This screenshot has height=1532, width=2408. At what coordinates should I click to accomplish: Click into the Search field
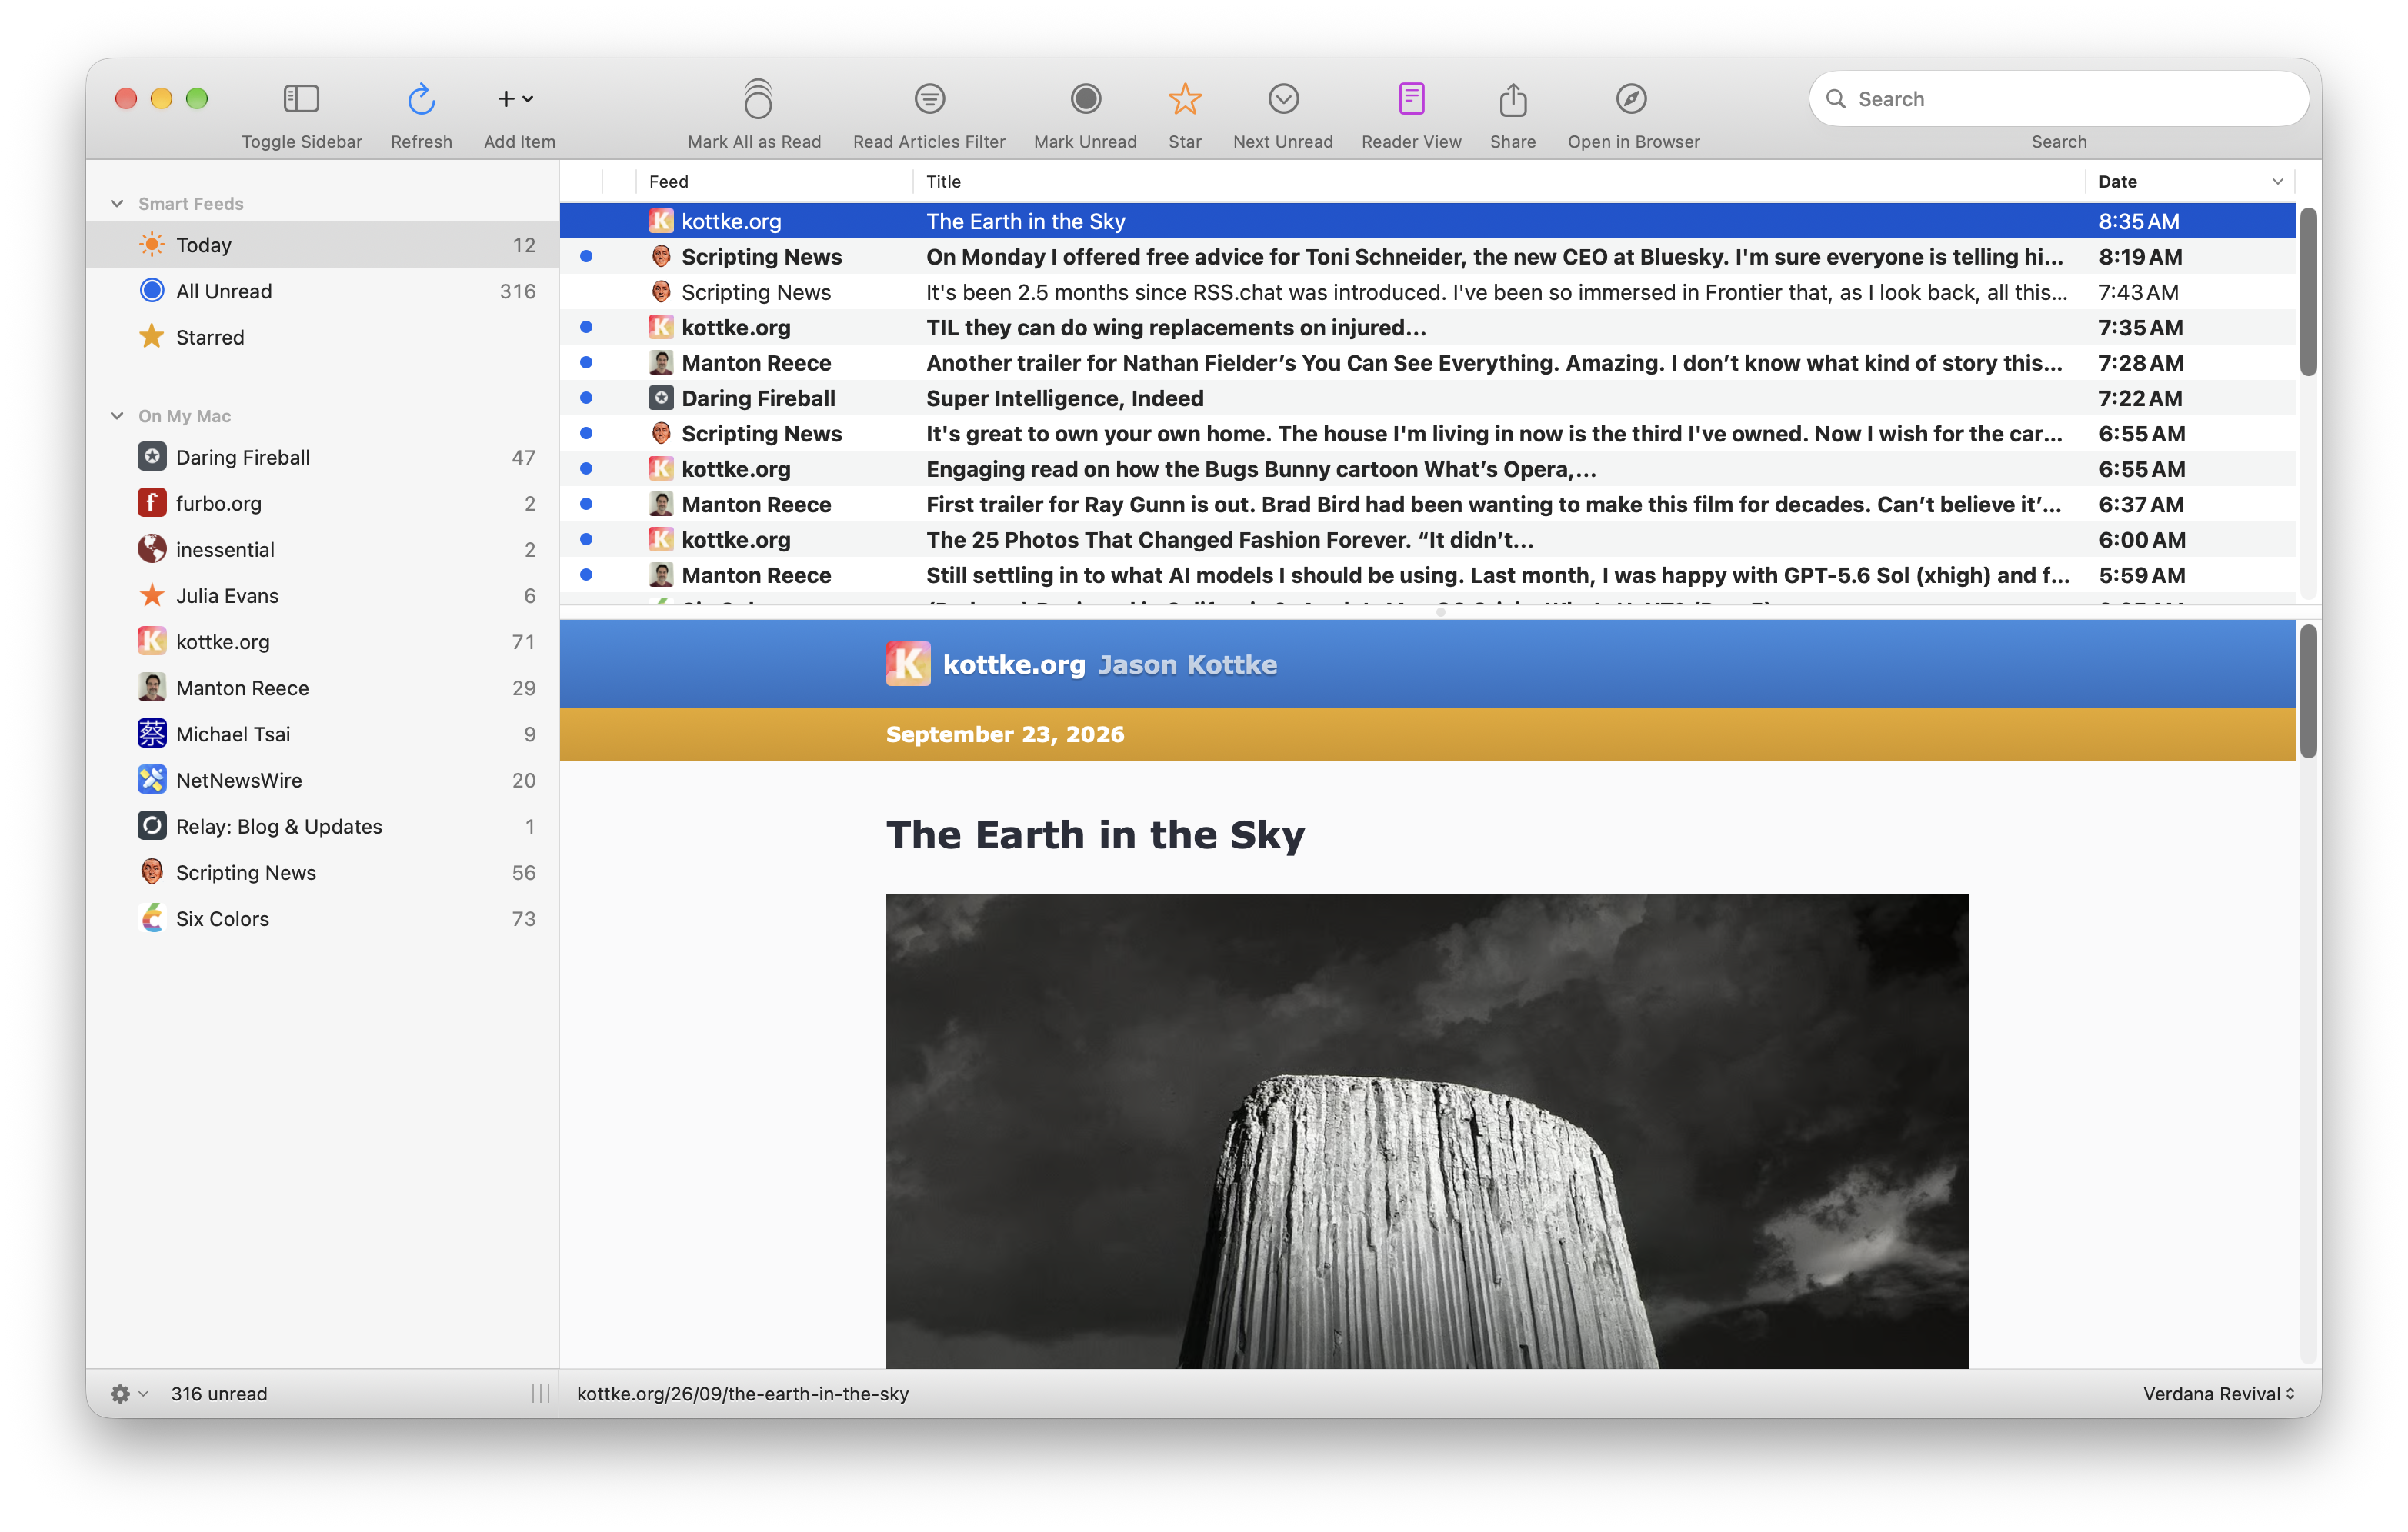(x=2059, y=99)
